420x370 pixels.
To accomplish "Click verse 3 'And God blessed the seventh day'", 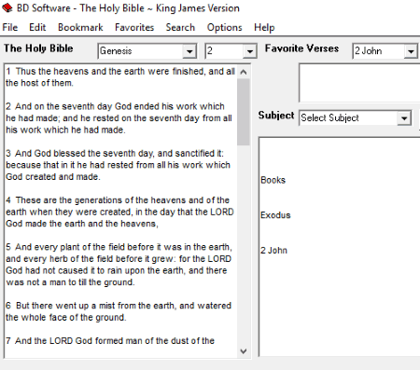I will pyautogui.click(x=118, y=165).
